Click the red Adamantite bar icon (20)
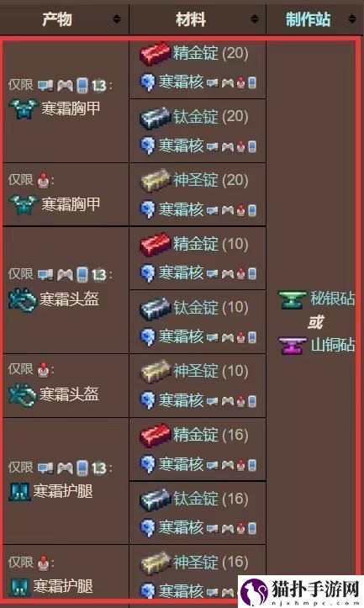Image resolution: width=364 pixels, height=608 pixels. [155, 53]
